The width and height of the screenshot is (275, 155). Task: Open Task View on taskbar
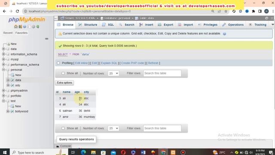tap(73, 152)
